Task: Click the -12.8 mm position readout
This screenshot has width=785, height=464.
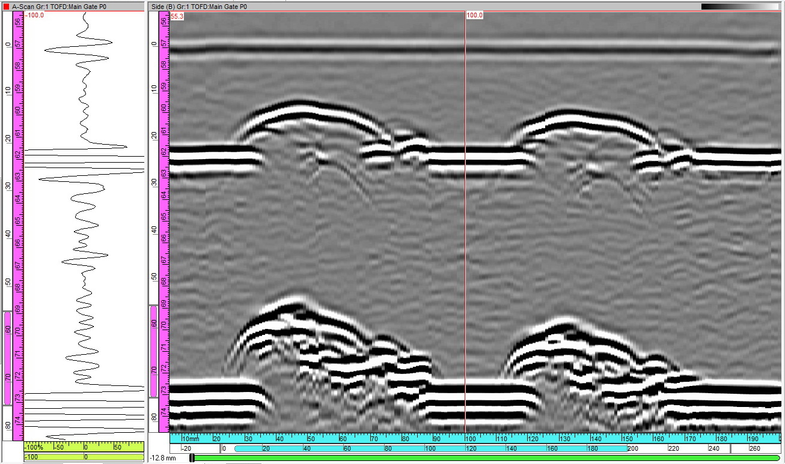Action: pos(162,458)
